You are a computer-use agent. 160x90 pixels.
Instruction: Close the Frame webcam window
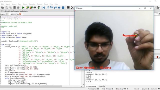point(151,8)
